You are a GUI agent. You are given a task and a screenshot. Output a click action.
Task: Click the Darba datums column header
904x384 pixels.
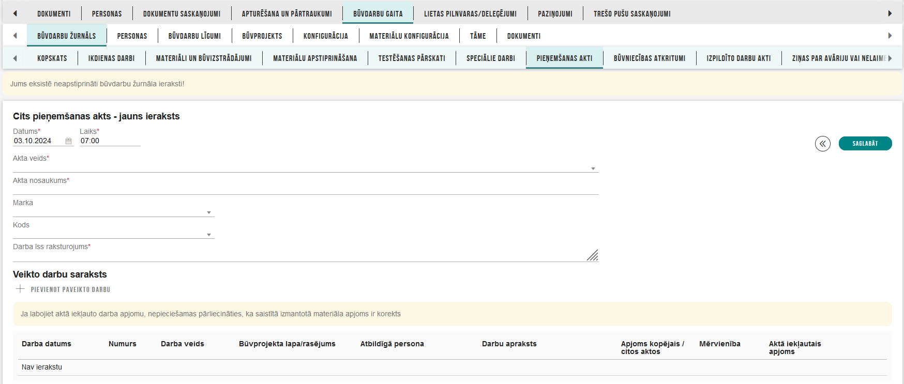(x=47, y=344)
